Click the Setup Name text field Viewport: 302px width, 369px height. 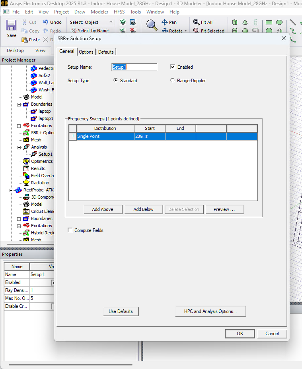click(x=134, y=67)
